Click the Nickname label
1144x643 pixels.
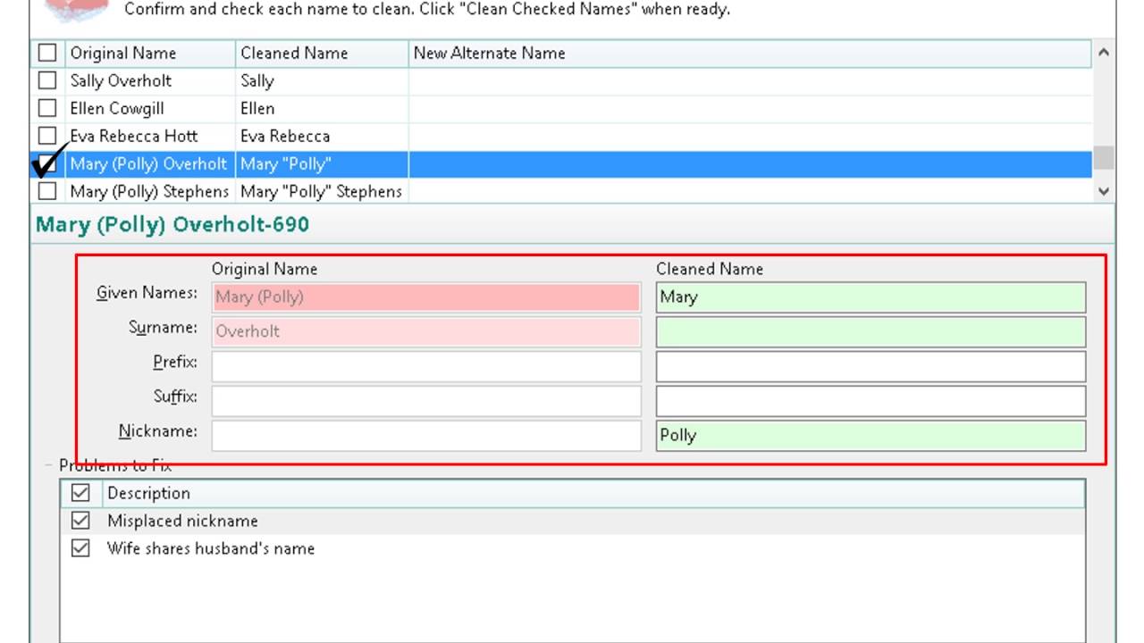pyautogui.click(x=158, y=431)
